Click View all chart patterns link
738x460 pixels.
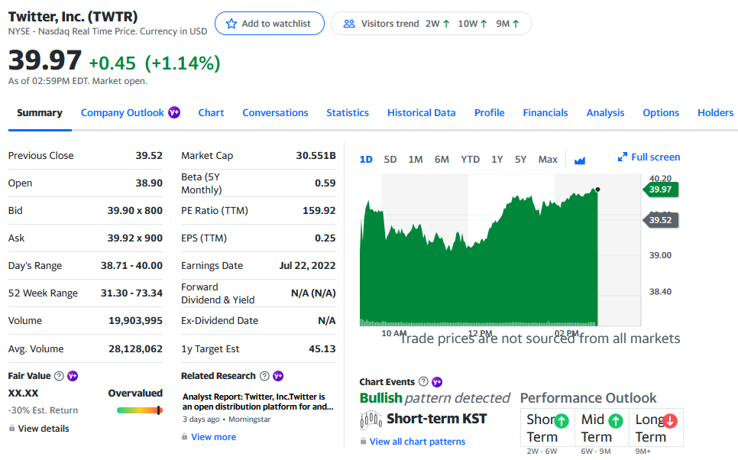[417, 442]
